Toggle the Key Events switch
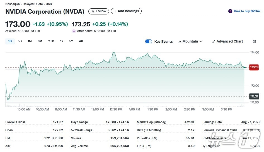 click(149, 41)
